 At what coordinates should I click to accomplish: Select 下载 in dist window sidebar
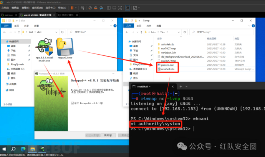point(13,50)
